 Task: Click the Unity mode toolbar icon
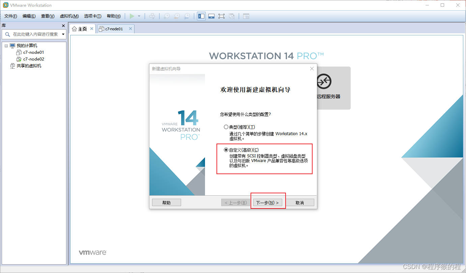tap(232, 16)
